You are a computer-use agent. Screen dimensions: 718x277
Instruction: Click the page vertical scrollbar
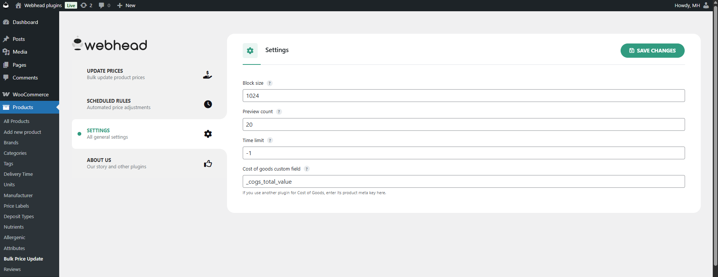tap(715, 139)
